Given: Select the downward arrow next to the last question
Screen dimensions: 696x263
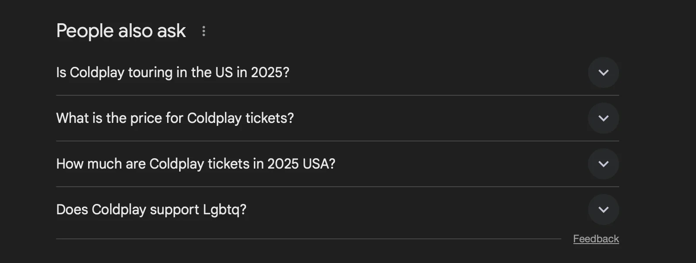Looking at the screenshot, I should click(603, 210).
